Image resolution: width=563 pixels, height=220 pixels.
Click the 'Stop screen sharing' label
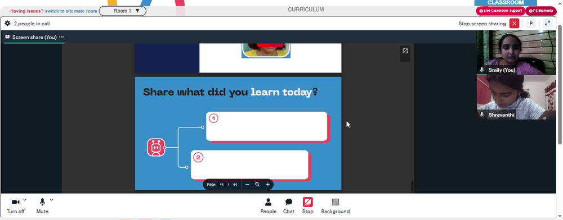click(482, 24)
